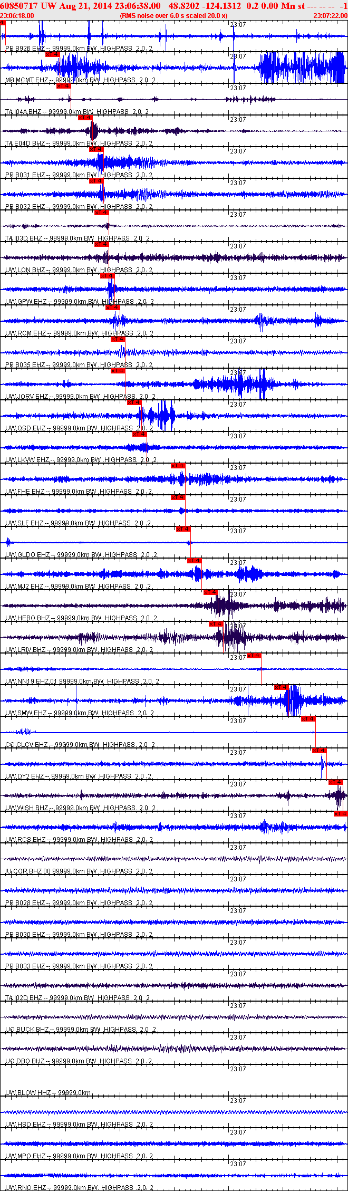This screenshot has height=1191, width=348.
Task: Click the red pick flag on CLCV trace
Action: 308,718
